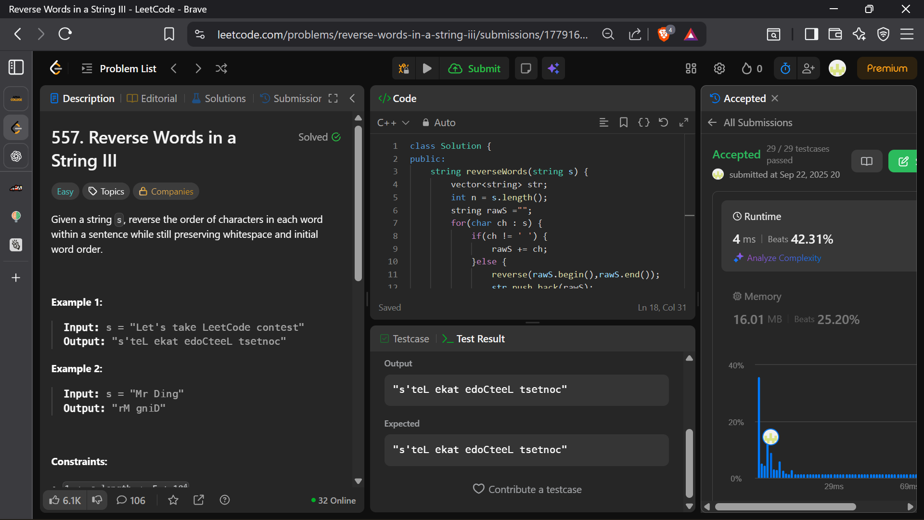This screenshot has width=924, height=520.
Task: Dislike the problem with thumbs-down
Action: point(97,500)
